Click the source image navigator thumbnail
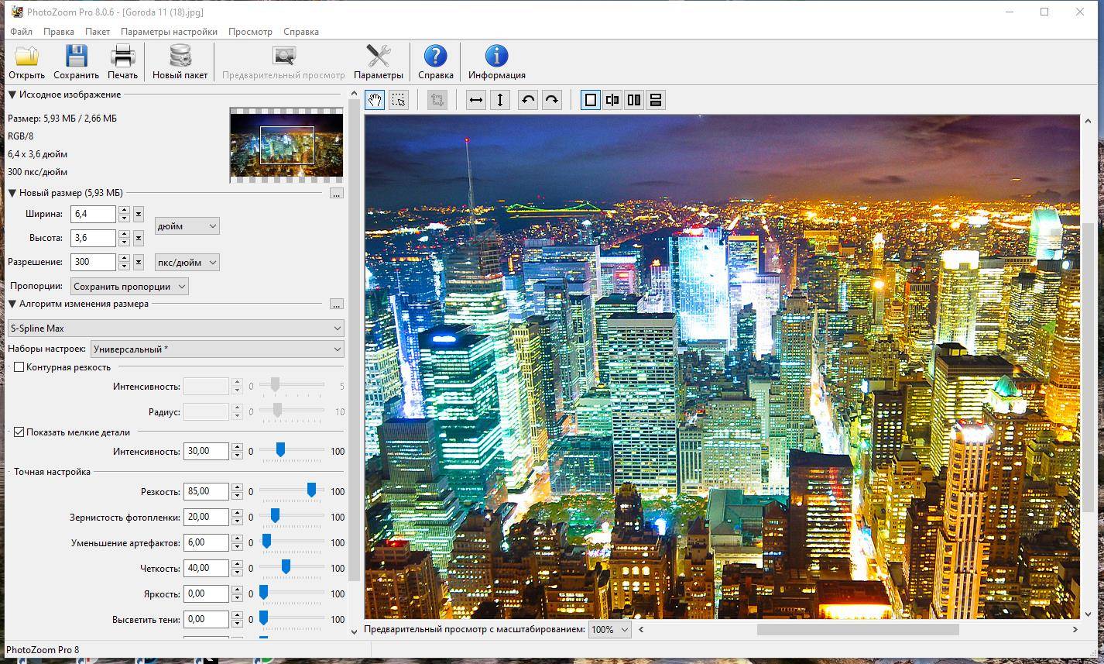1104x664 pixels. coord(286,146)
